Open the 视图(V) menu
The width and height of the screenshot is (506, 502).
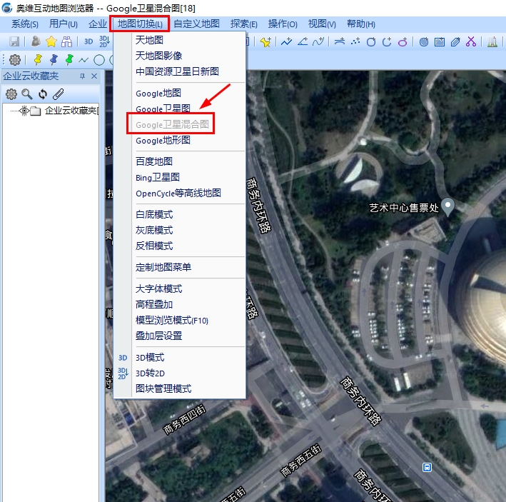(x=322, y=24)
